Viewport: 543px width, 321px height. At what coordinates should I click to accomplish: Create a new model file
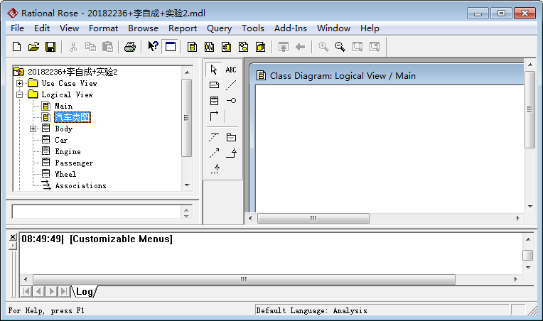pyautogui.click(x=16, y=47)
